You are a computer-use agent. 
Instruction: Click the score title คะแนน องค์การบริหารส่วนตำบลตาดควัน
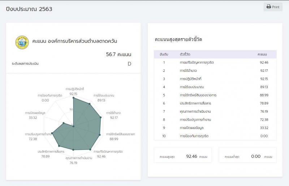[75, 41]
